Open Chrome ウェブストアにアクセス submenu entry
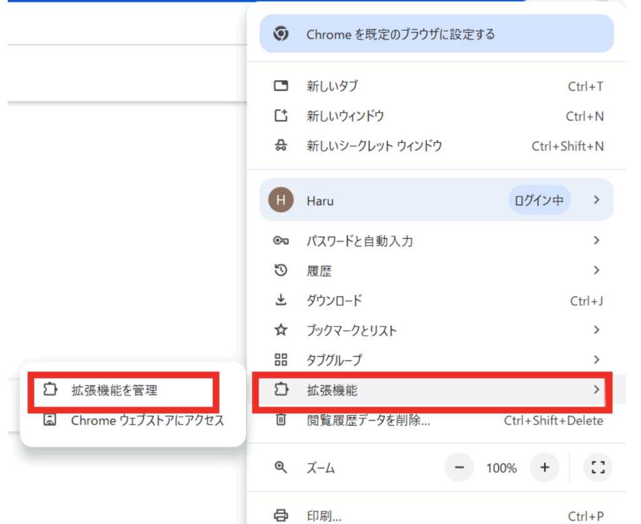641x524 pixels. point(133,420)
